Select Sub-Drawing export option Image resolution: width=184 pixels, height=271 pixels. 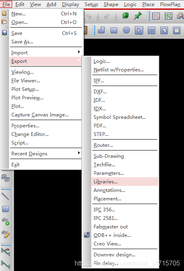[x=125, y=156]
